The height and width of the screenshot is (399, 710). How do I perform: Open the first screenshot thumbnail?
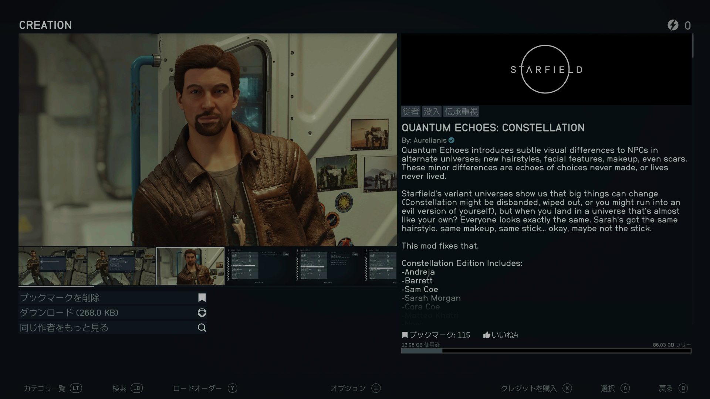tap(53, 266)
